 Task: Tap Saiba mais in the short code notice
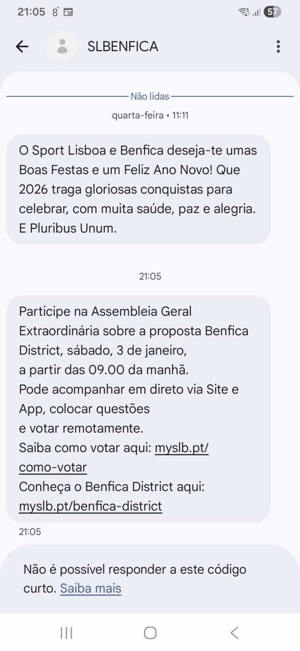click(90, 588)
